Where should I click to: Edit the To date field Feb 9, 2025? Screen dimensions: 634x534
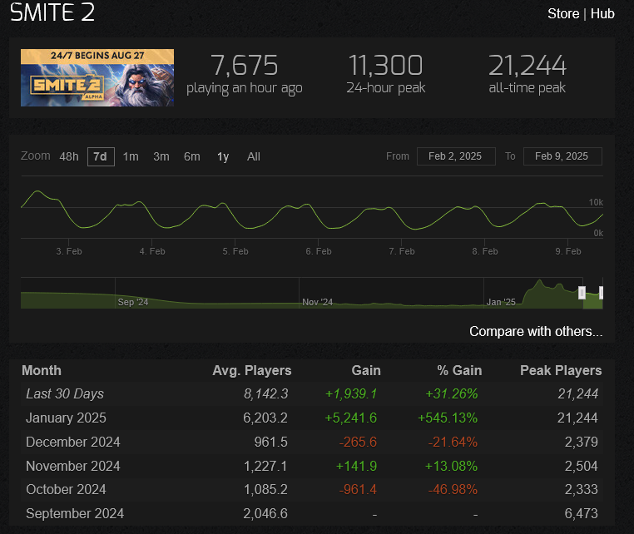point(562,156)
